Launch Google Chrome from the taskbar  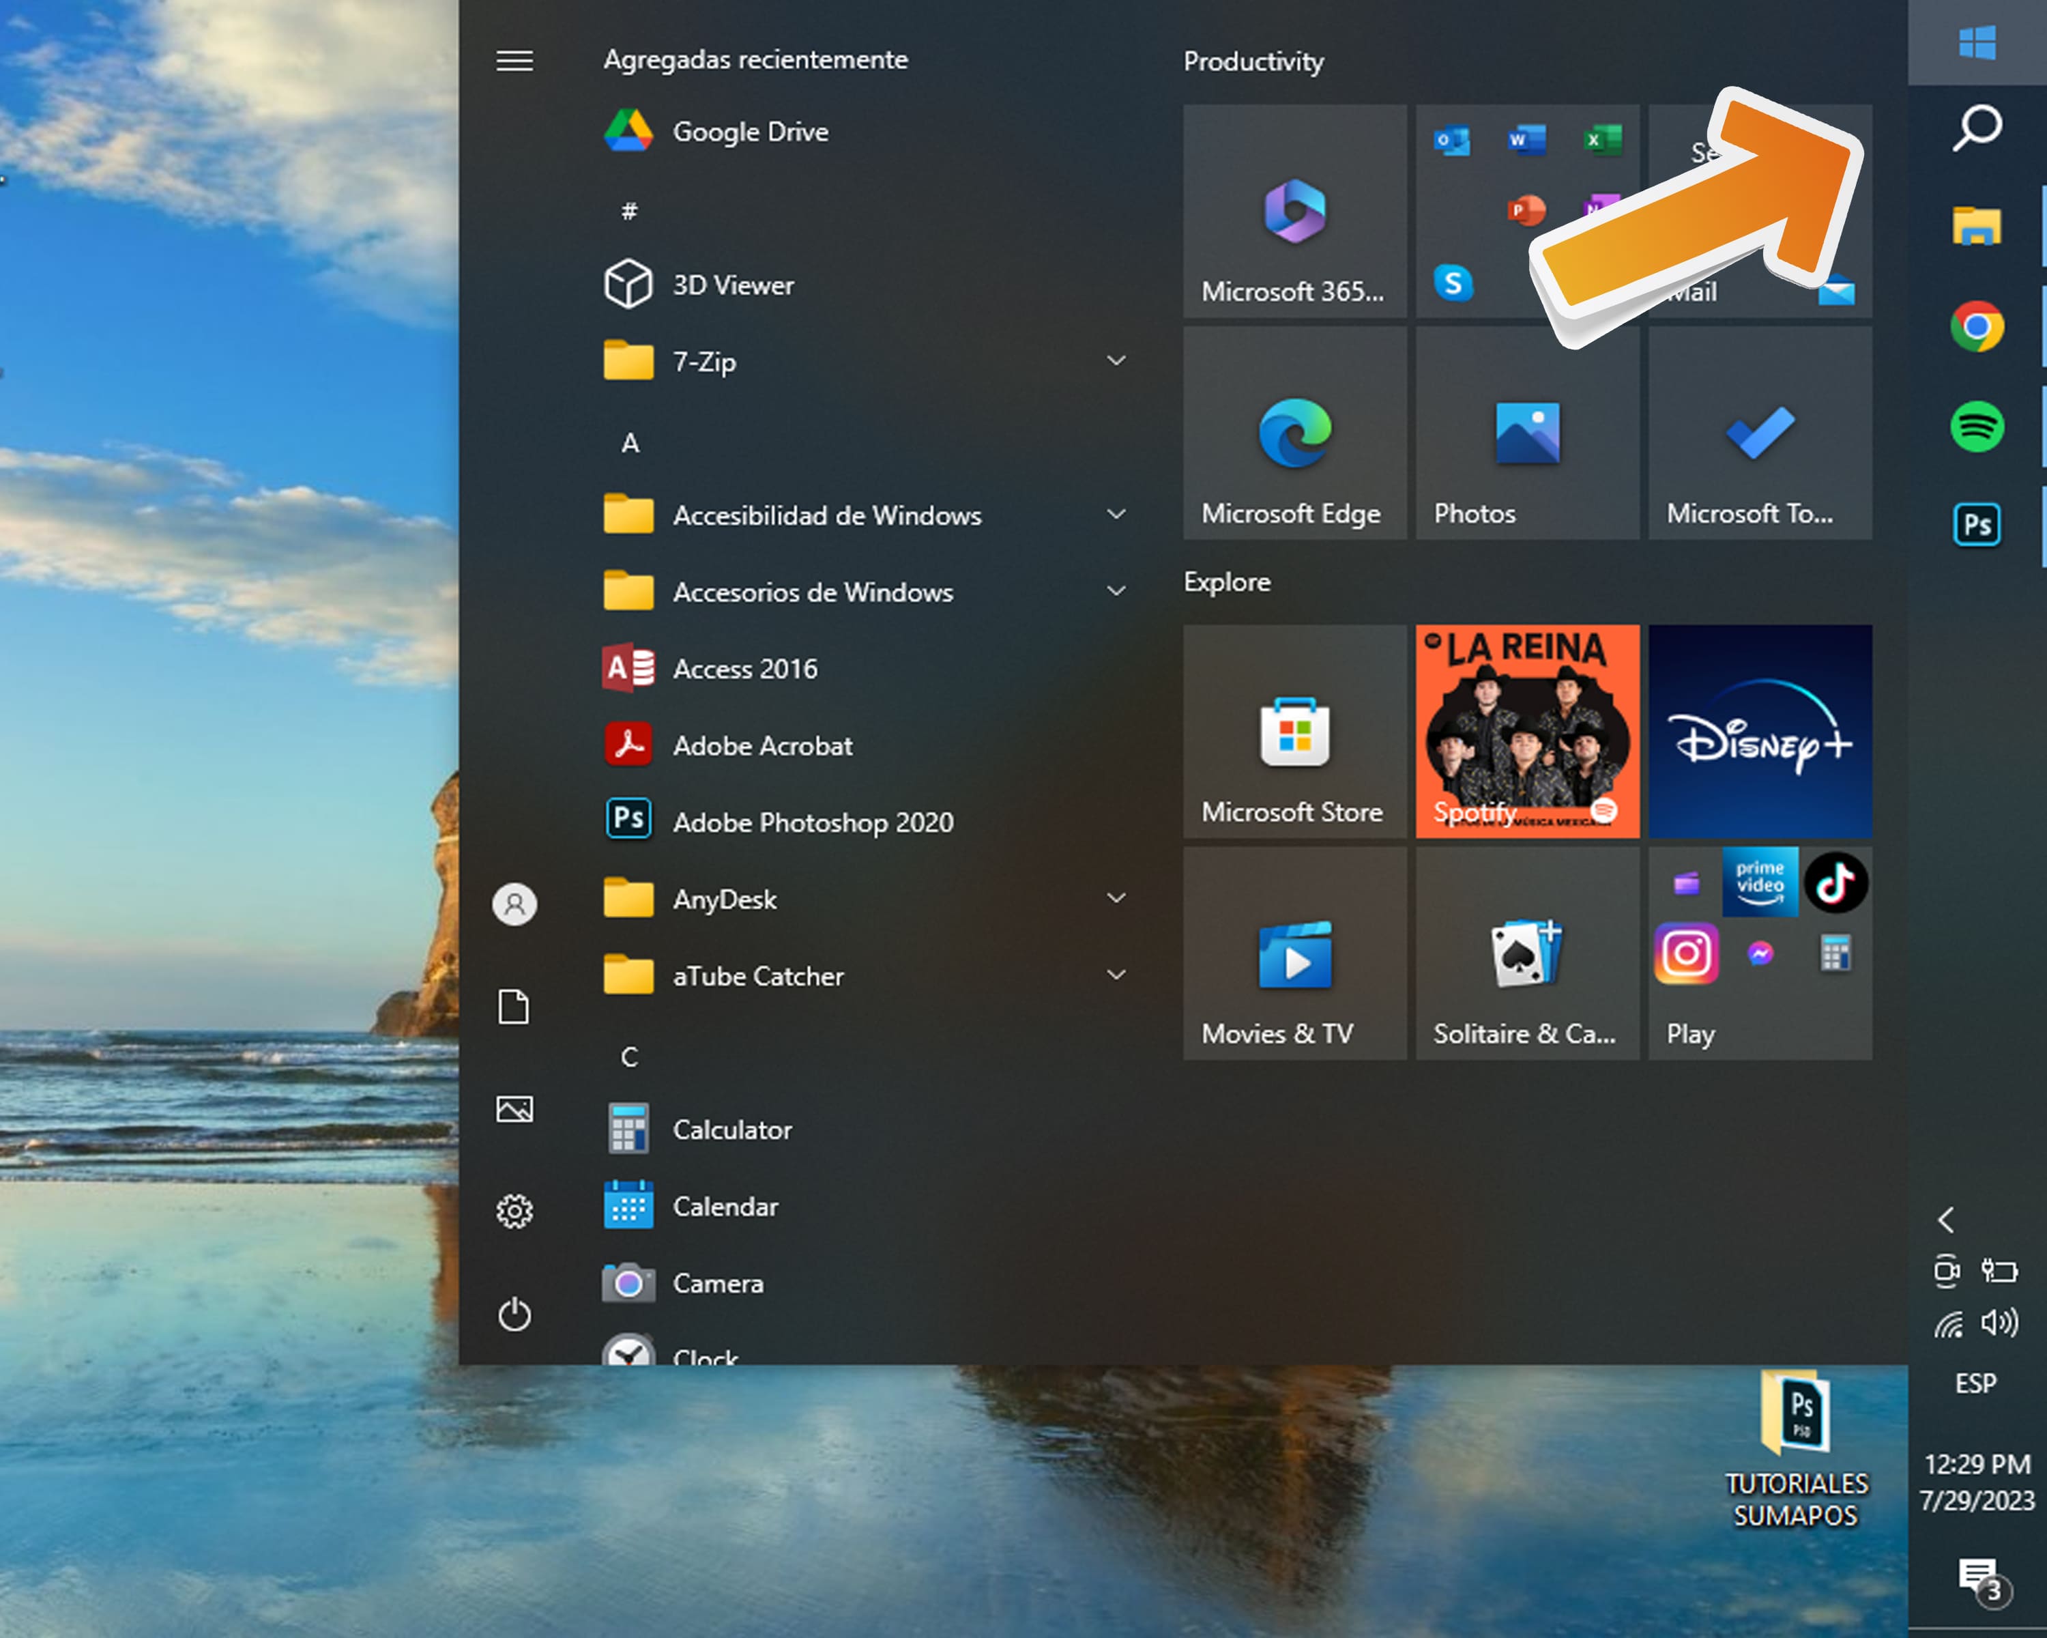pyautogui.click(x=1977, y=327)
